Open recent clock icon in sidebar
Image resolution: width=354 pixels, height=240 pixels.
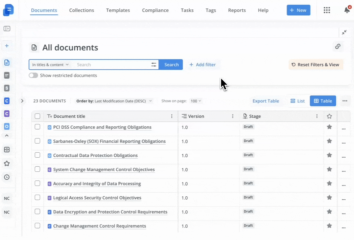point(7,177)
